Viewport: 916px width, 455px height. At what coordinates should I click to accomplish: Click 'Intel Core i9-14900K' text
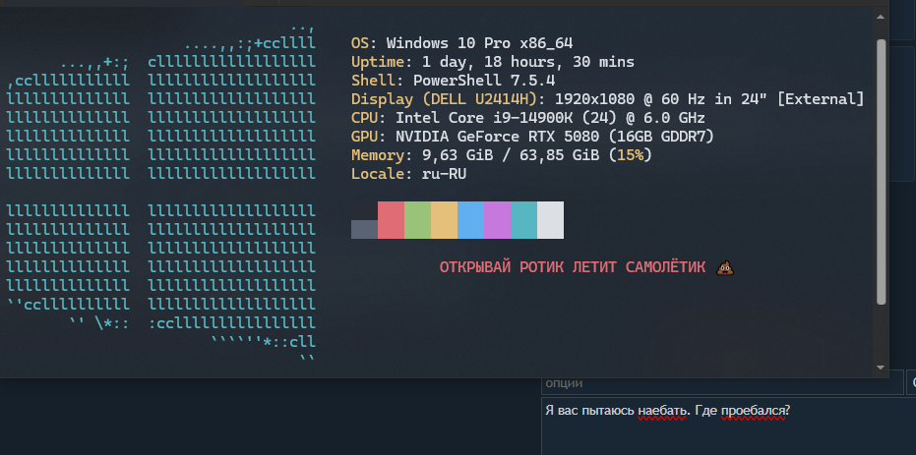pos(484,118)
